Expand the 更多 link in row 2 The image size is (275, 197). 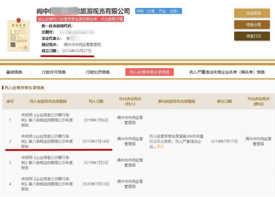[x=161, y=146]
